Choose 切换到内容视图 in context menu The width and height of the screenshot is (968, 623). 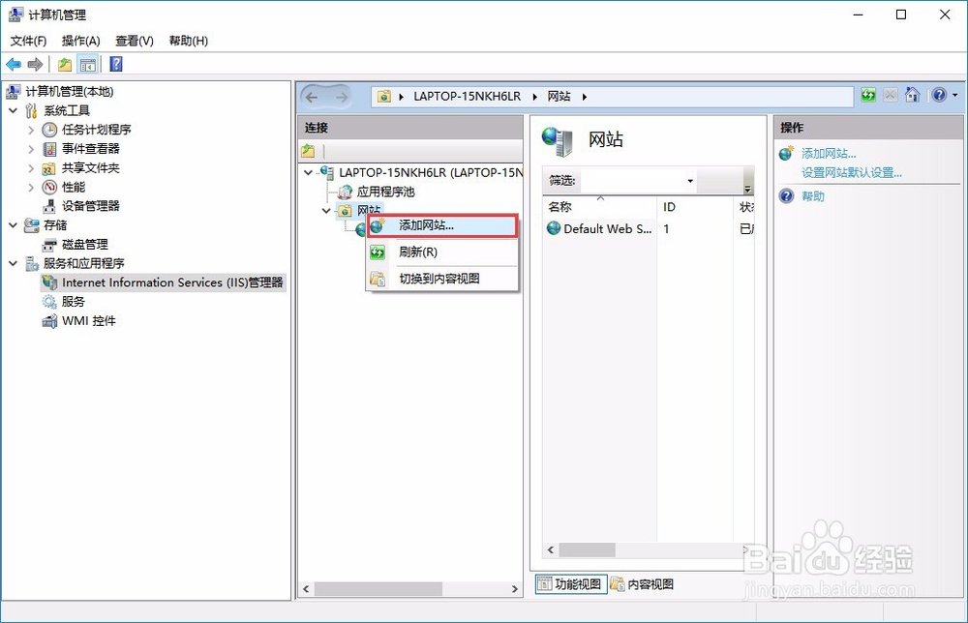click(x=442, y=279)
